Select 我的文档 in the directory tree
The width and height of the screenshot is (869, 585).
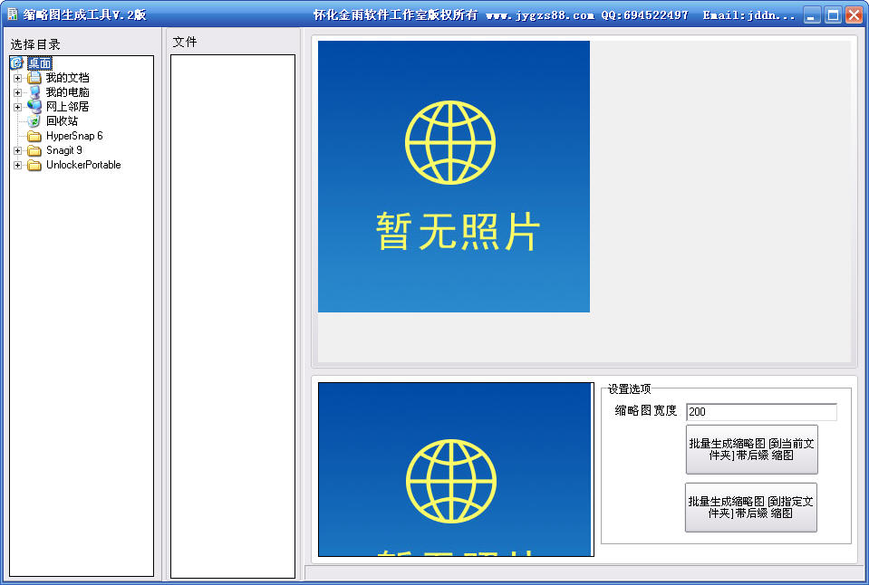(67, 78)
